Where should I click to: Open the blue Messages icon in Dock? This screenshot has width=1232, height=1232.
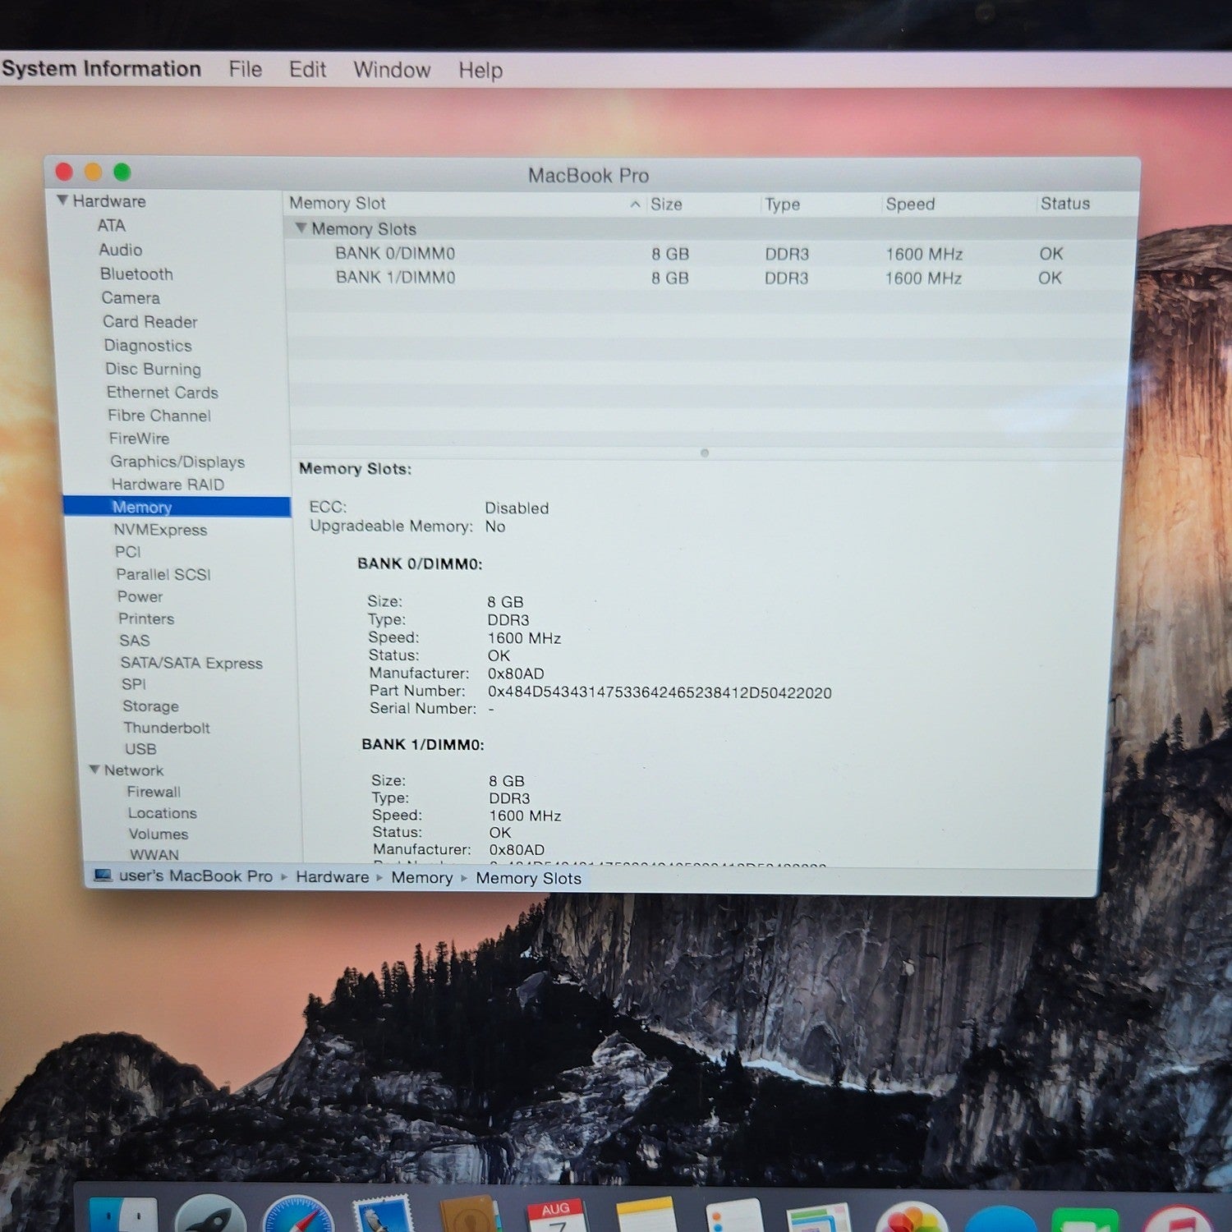pos(1000,1219)
